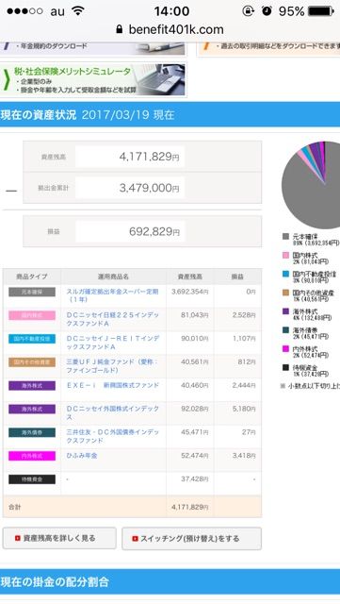Click the 資産残高を詳しく見る button
340x604 pixels.
59,538
